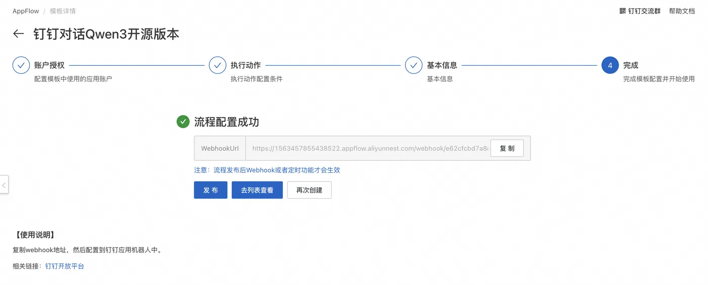This screenshot has width=708, height=285.
Task: Click the back arrow beside the page title
Action: 19,34
